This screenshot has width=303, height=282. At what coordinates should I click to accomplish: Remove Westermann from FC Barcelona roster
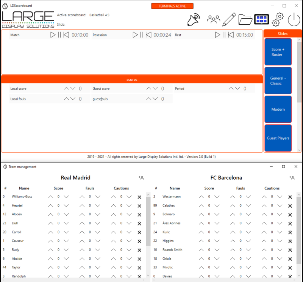click(x=290, y=197)
